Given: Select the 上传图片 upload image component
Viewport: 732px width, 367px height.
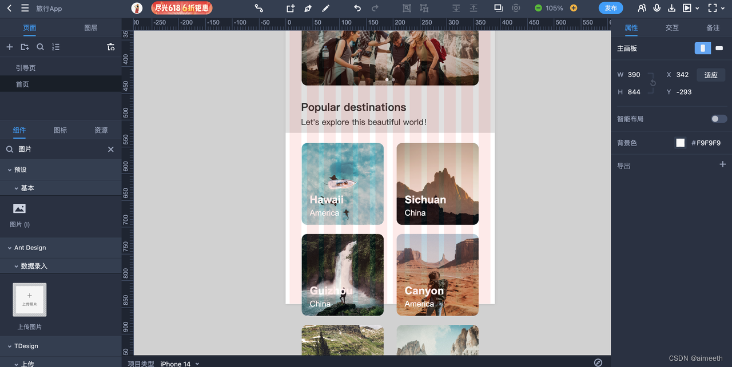Looking at the screenshot, I should 30,306.
